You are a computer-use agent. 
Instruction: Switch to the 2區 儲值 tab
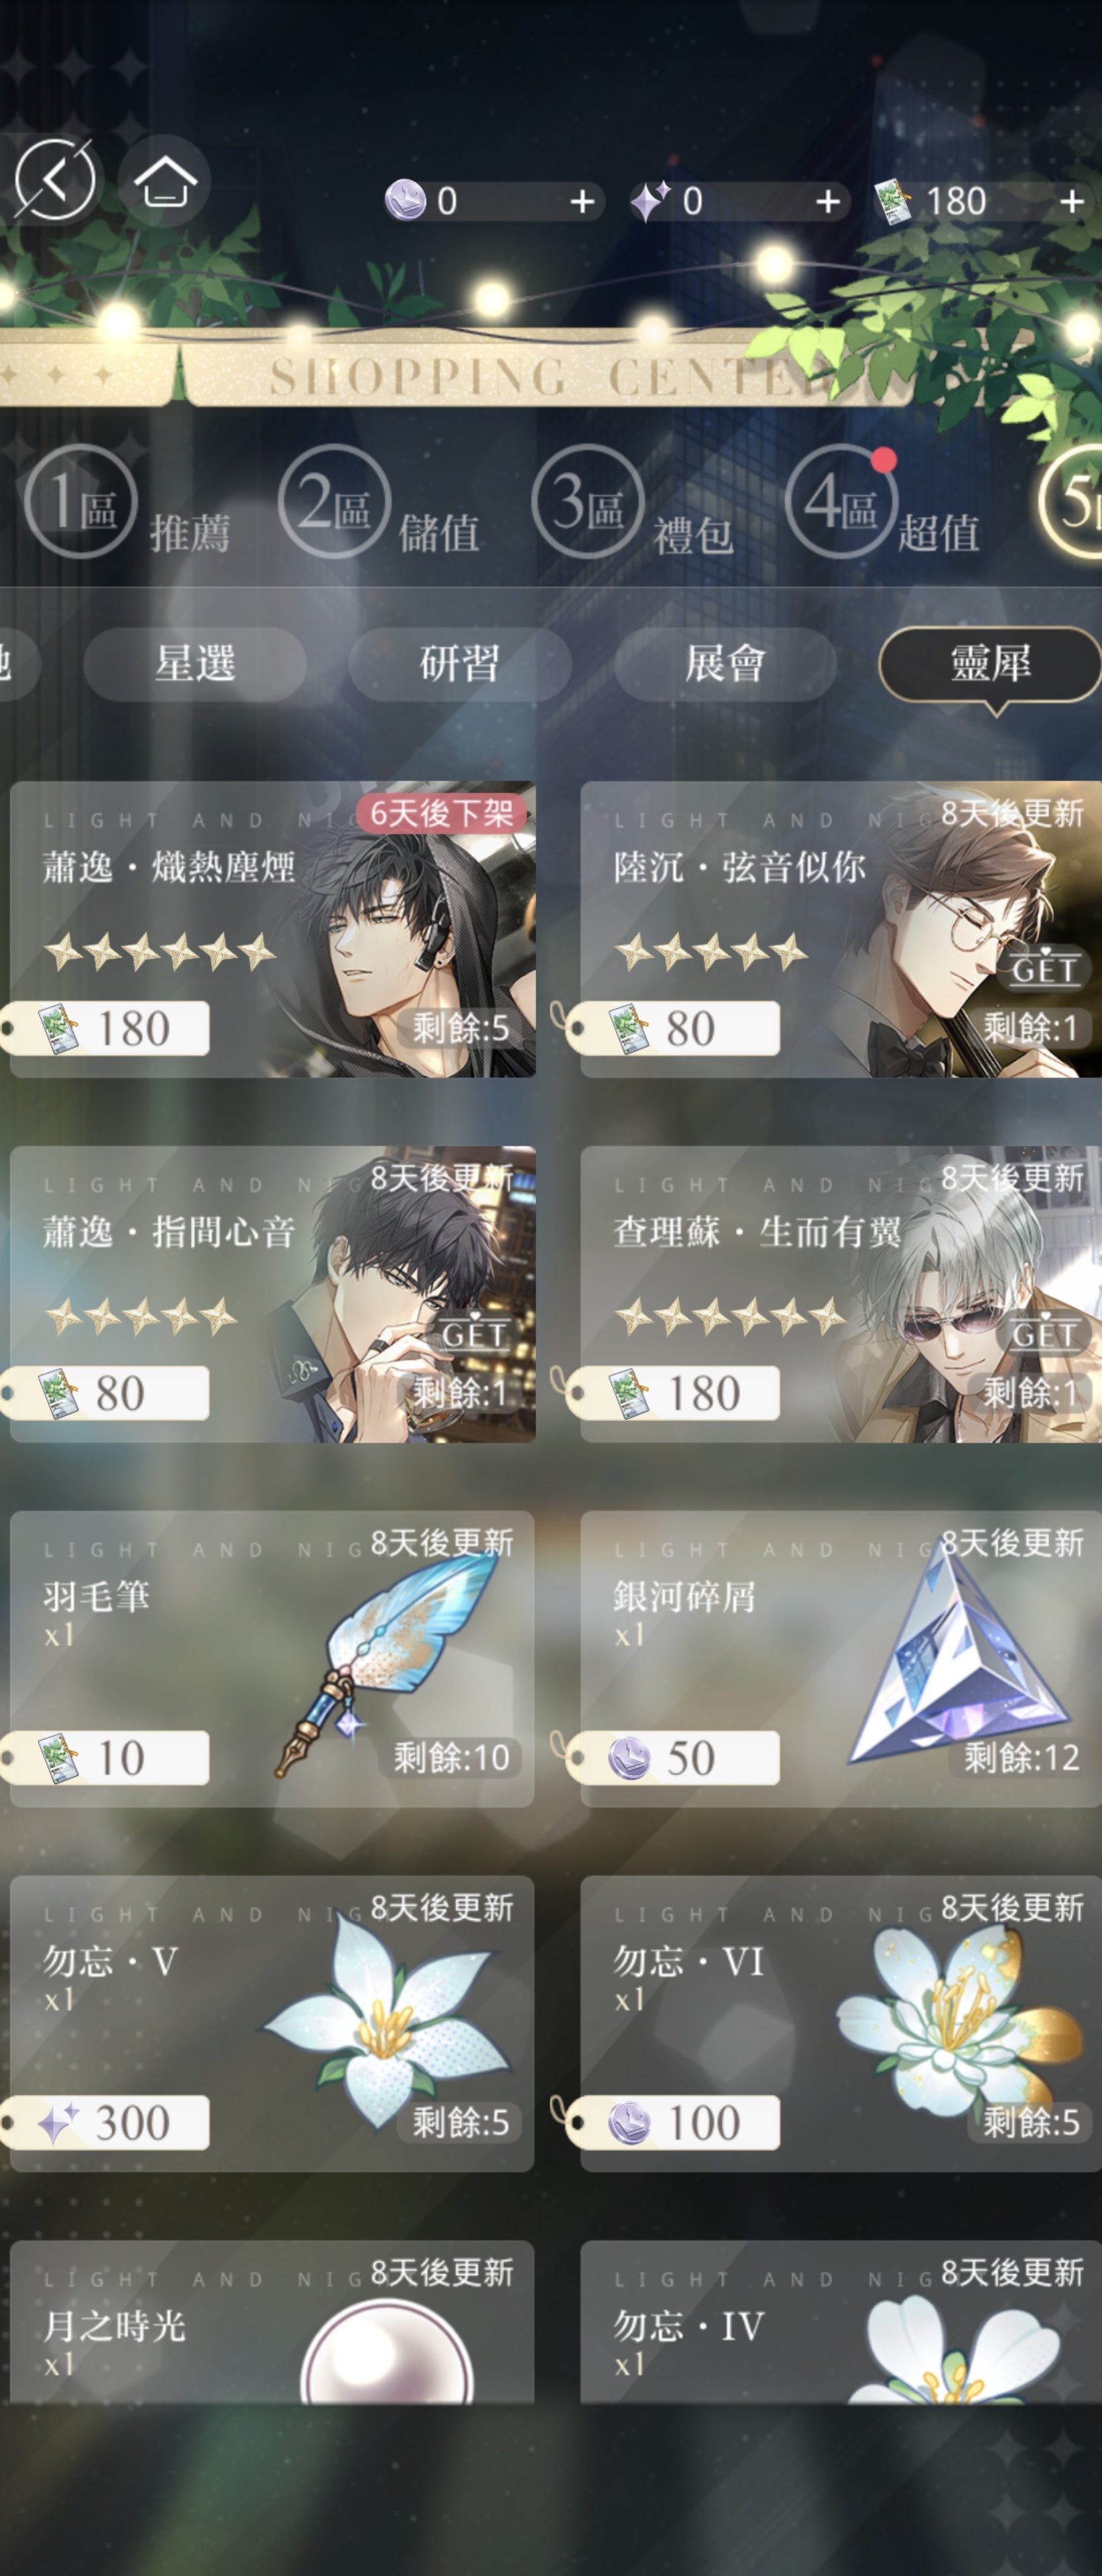coord(381,503)
